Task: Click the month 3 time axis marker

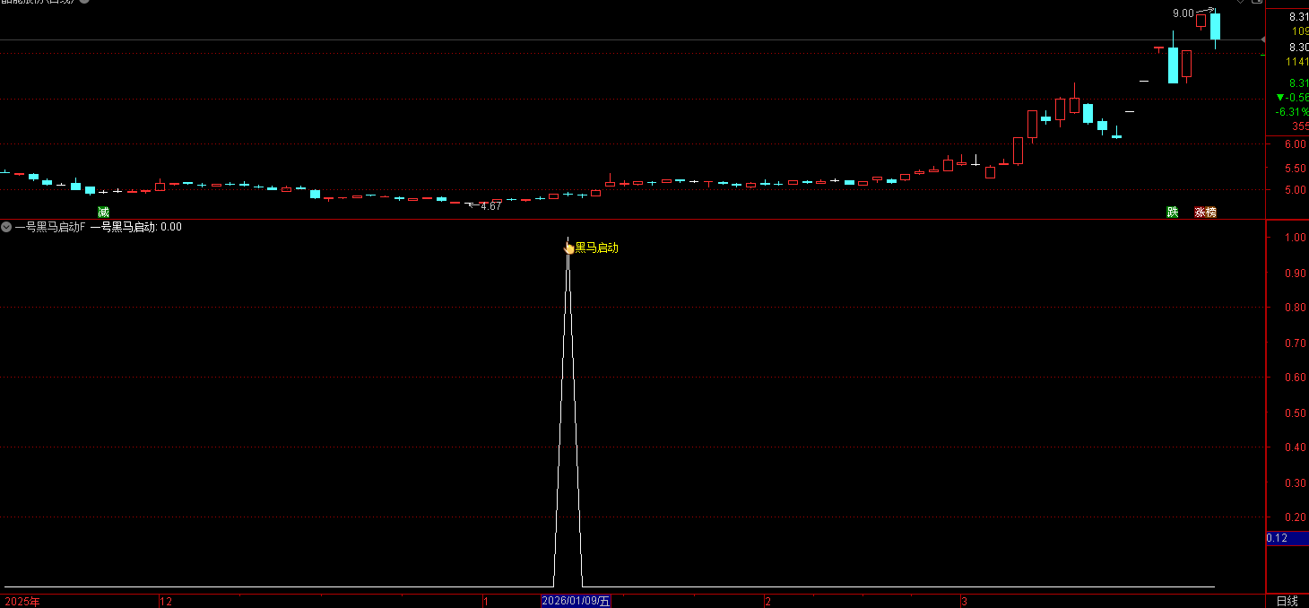Action: pyautogui.click(x=964, y=601)
